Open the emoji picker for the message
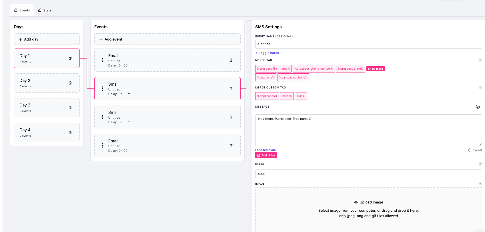Viewport: 485px width, 232px height. pyautogui.click(x=478, y=107)
